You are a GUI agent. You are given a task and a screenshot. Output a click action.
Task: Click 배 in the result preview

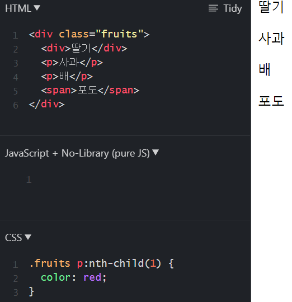pyautogui.click(x=265, y=69)
